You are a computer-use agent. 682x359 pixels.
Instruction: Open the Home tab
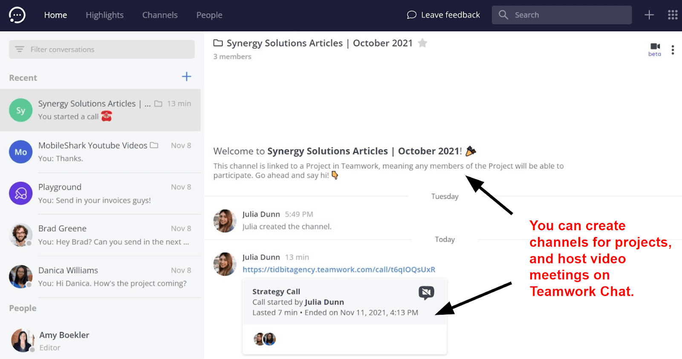tap(55, 15)
